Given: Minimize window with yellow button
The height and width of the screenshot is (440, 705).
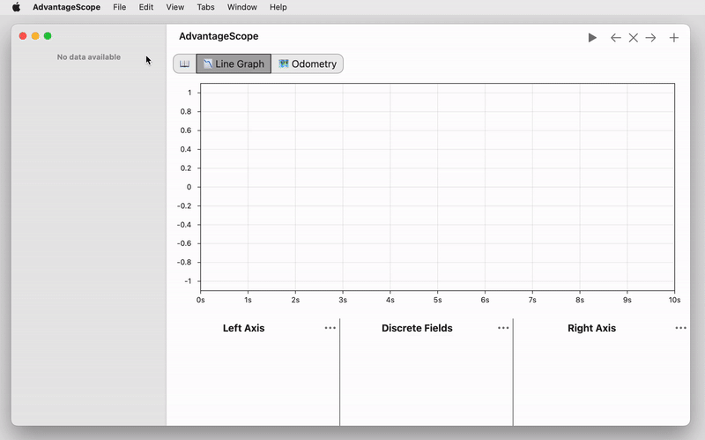Looking at the screenshot, I should [35, 36].
